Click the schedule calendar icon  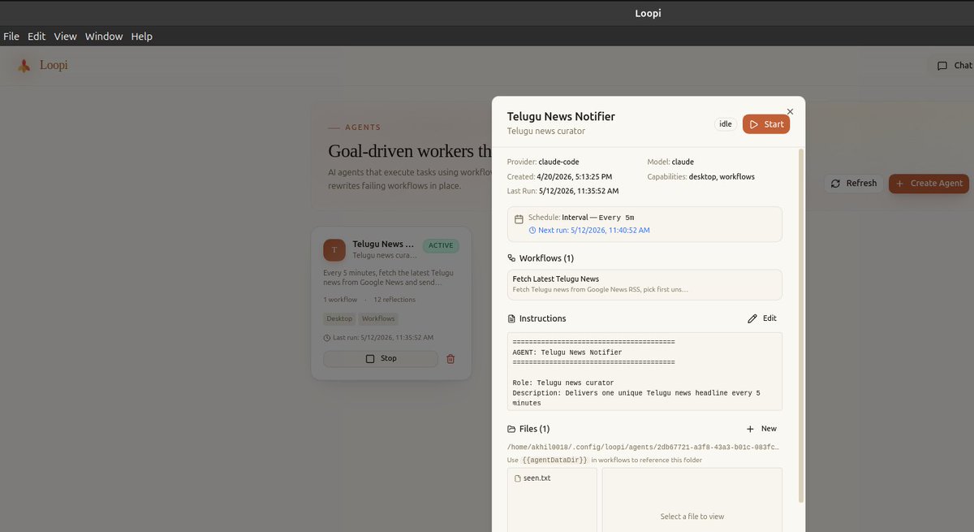tap(519, 218)
